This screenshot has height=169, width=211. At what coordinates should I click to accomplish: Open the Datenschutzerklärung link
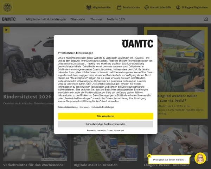68,107
